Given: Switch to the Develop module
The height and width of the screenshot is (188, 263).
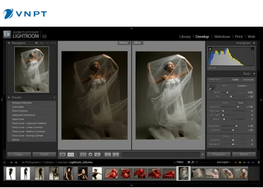Looking at the screenshot, I should [x=202, y=36].
